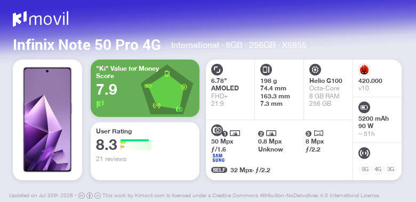Click the Samsung sensor brand logo
416x202 pixels.
click(x=218, y=158)
